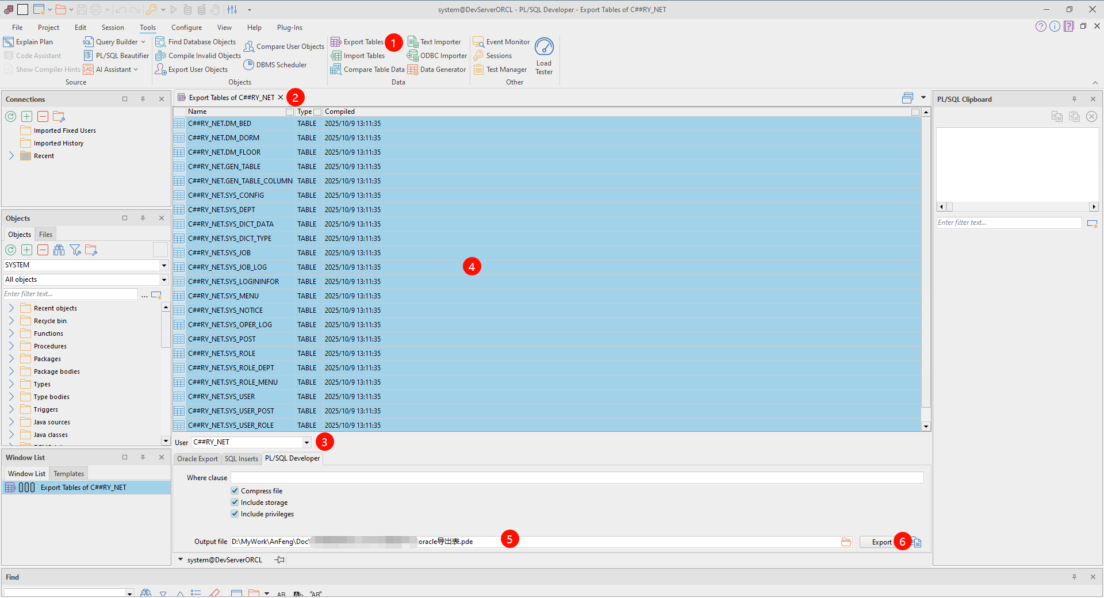Open Data Generator

(x=436, y=70)
